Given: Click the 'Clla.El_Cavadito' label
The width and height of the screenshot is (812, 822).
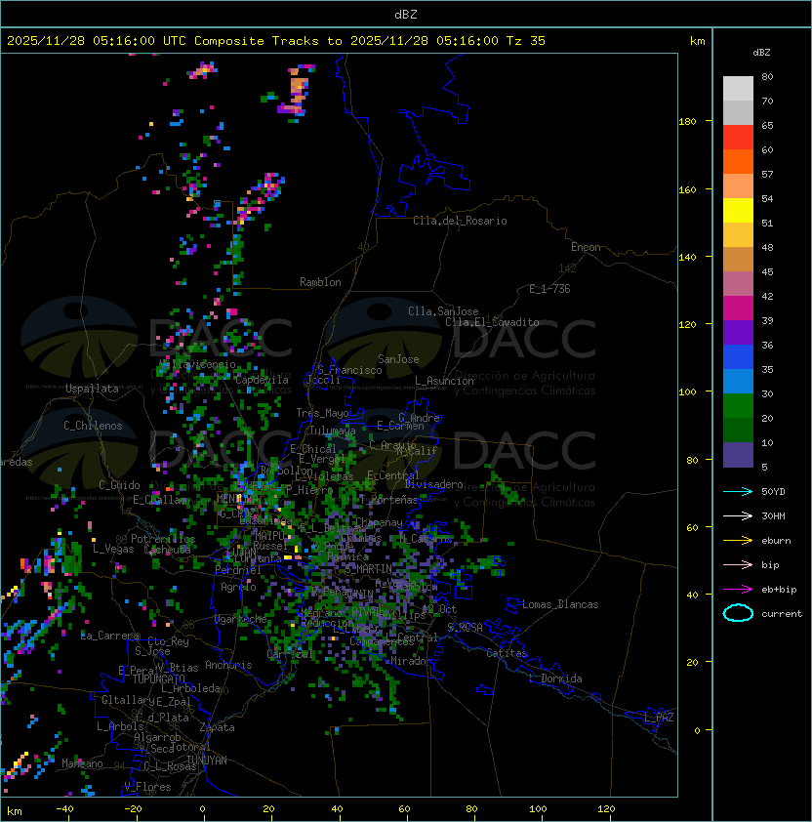Looking at the screenshot, I should [x=492, y=322].
